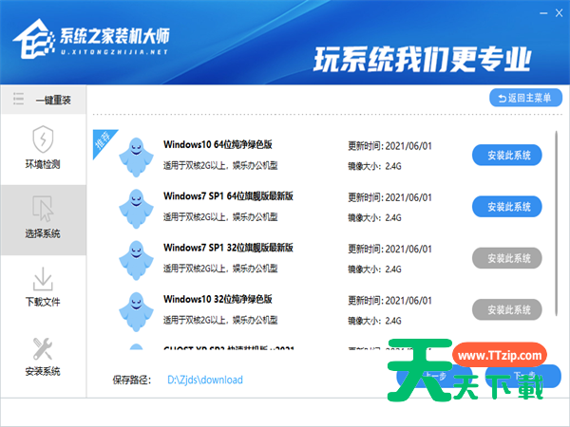570x427 pixels.
Task: Close the 装机大师 window
Action: (560, 13)
